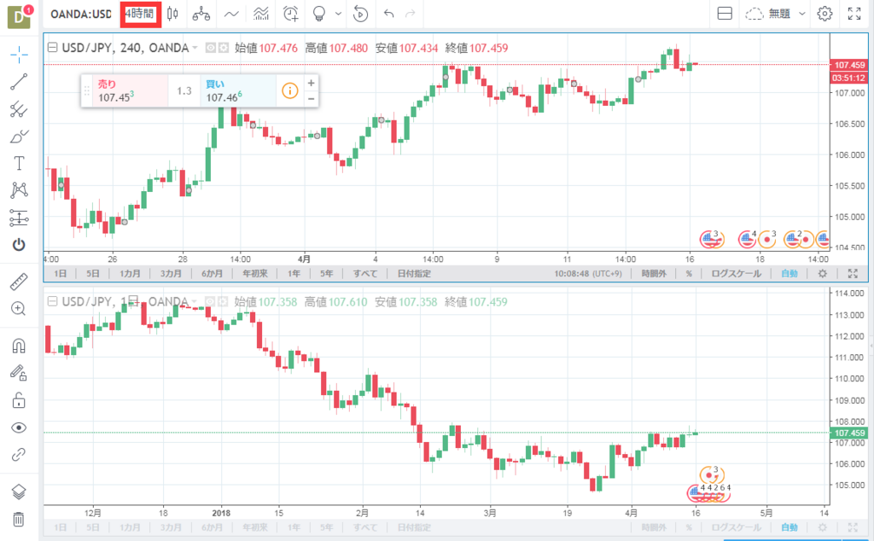874x541 pixels.
Task: Expand the light bulb dropdown arrow
Action: point(338,14)
